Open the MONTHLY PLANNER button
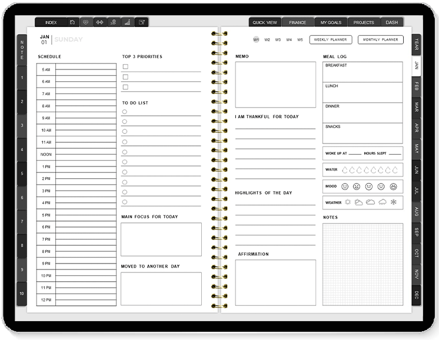Screen dimensions: 439x340 click(380, 40)
